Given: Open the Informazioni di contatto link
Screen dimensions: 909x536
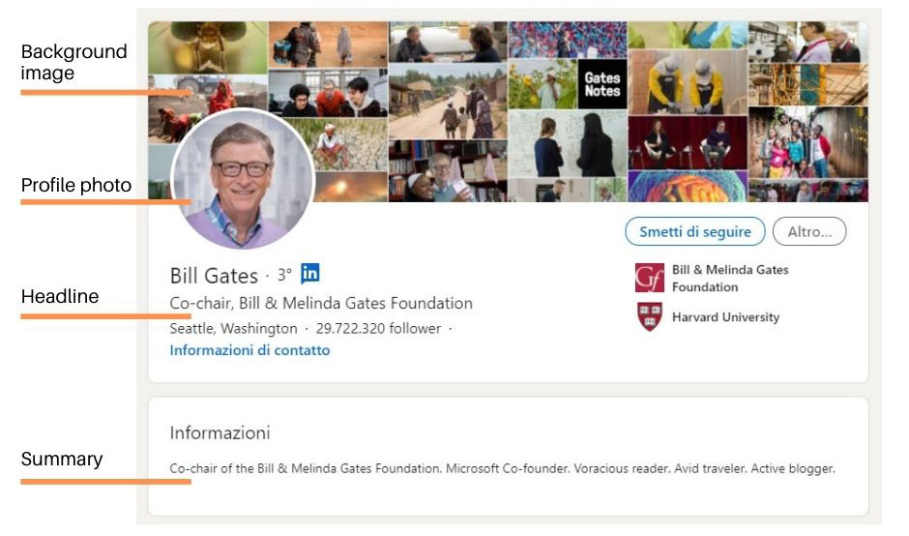Looking at the screenshot, I should 249,350.
